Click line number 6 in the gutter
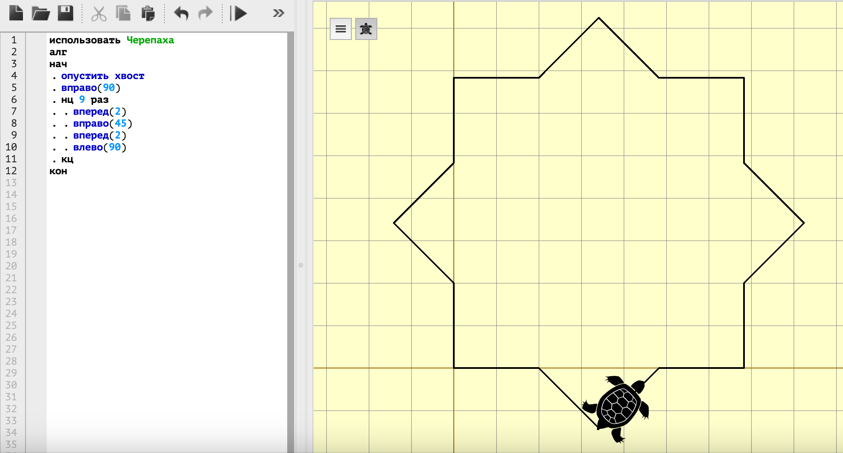The width and height of the screenshot is (843, 453). click(x=14, y=99)
